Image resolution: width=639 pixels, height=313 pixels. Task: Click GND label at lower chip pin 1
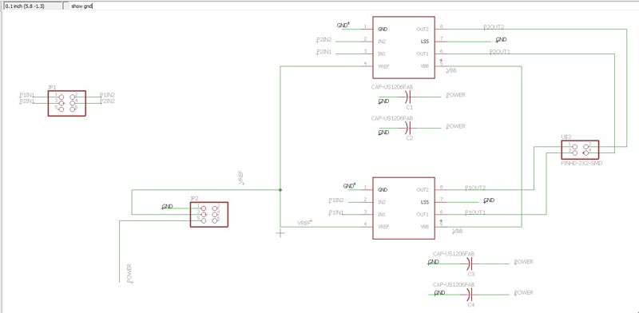[349, 186]
